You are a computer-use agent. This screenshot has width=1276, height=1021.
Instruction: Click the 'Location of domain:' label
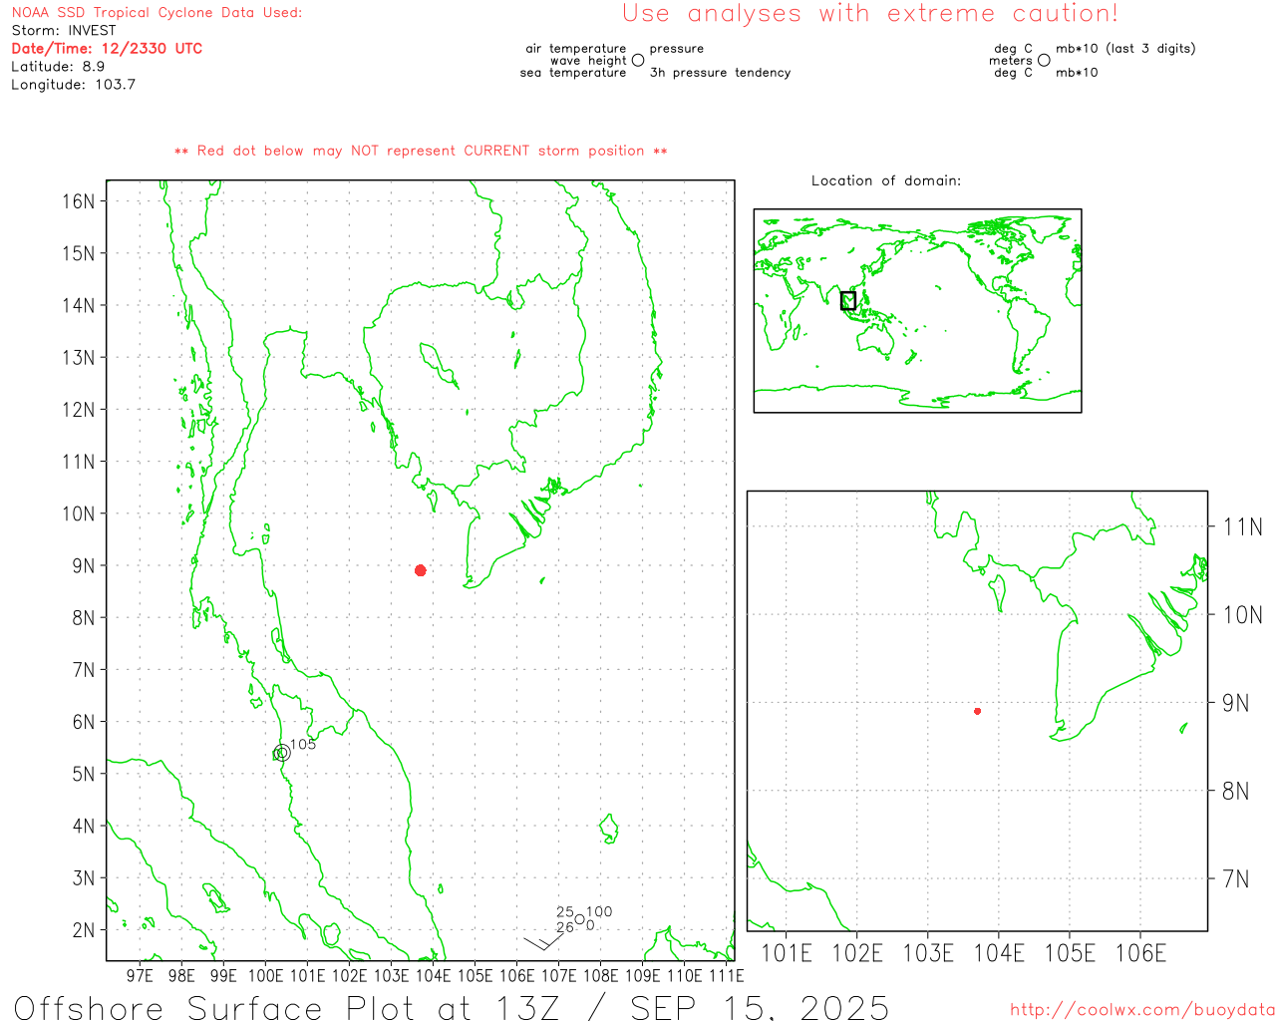pyautogui.click(x=886, y=180)
